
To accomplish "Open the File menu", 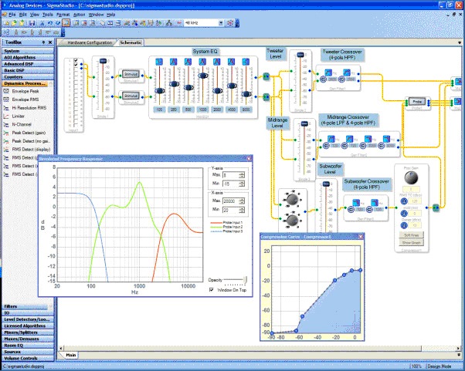I will tap(12, 15).
